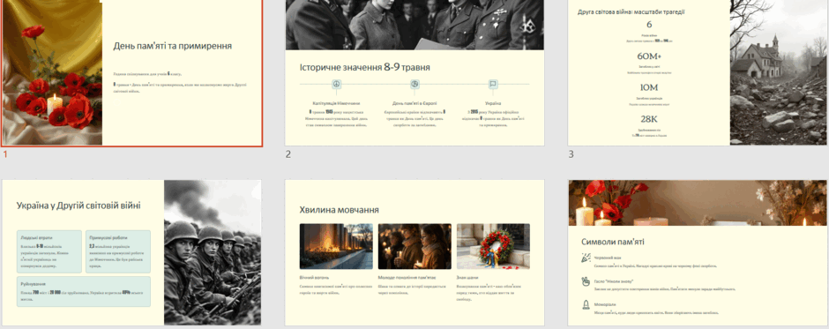The image size is (829, 329).
Task: Click the 28K statistic on slide 3
Action: click(x=649, y=119)
